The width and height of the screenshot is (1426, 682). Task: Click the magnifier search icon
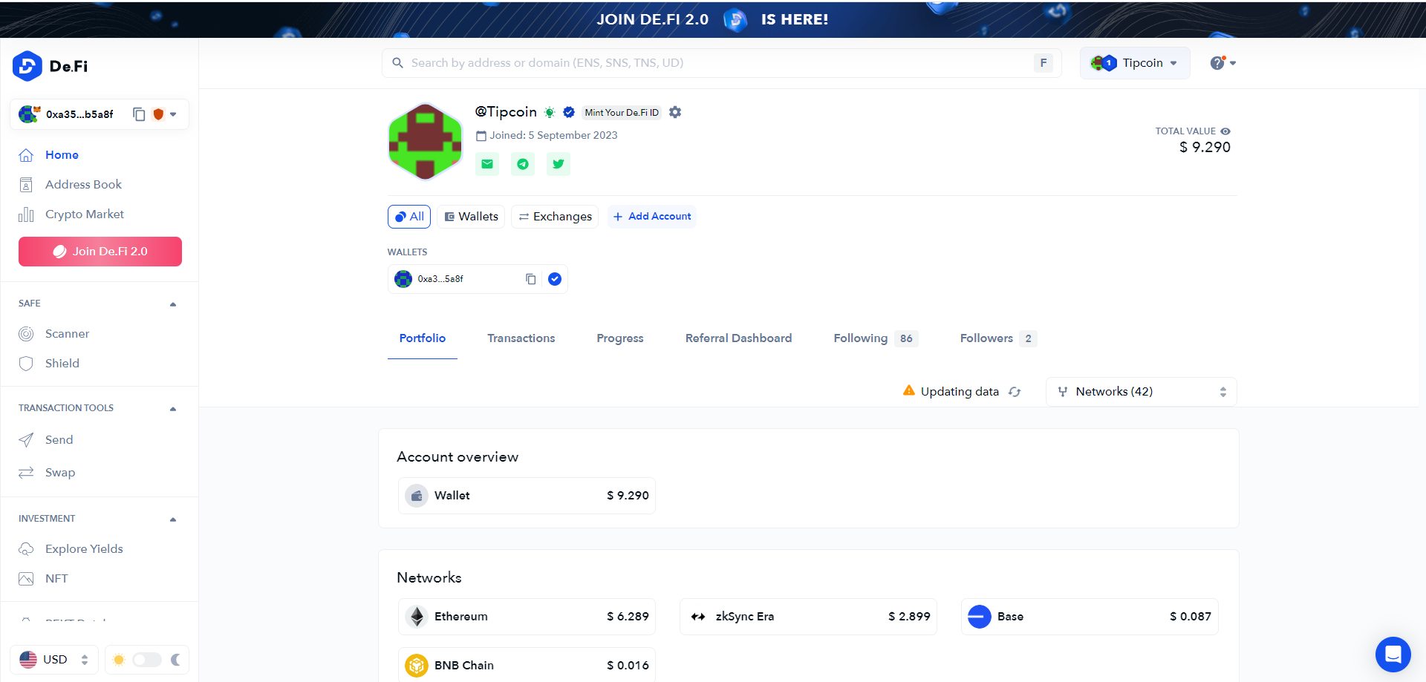pyautogui.click(x=398, y=63)
